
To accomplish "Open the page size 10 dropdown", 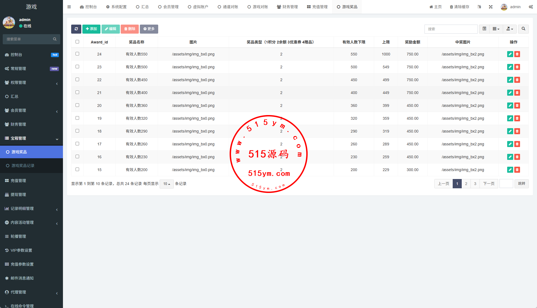I will coord(166,184).
